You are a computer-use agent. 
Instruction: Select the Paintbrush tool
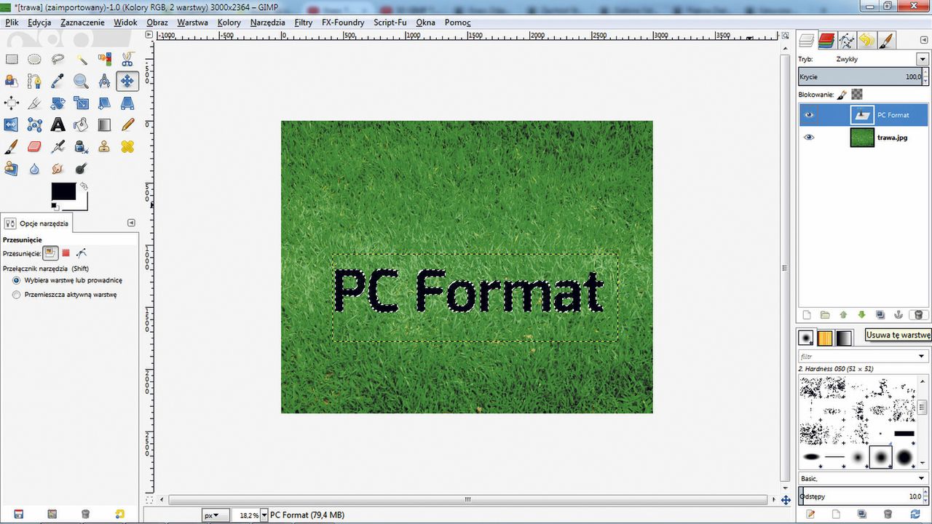coord(12,147)
